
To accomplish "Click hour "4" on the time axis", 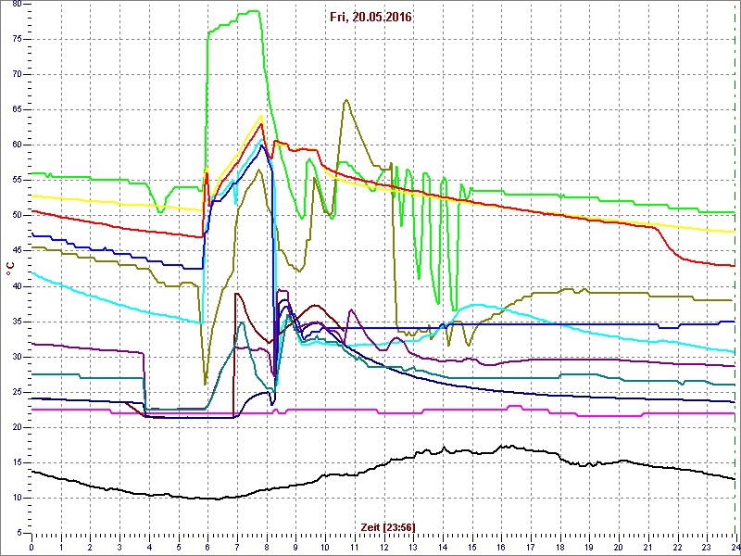I will tap(149, 547).
